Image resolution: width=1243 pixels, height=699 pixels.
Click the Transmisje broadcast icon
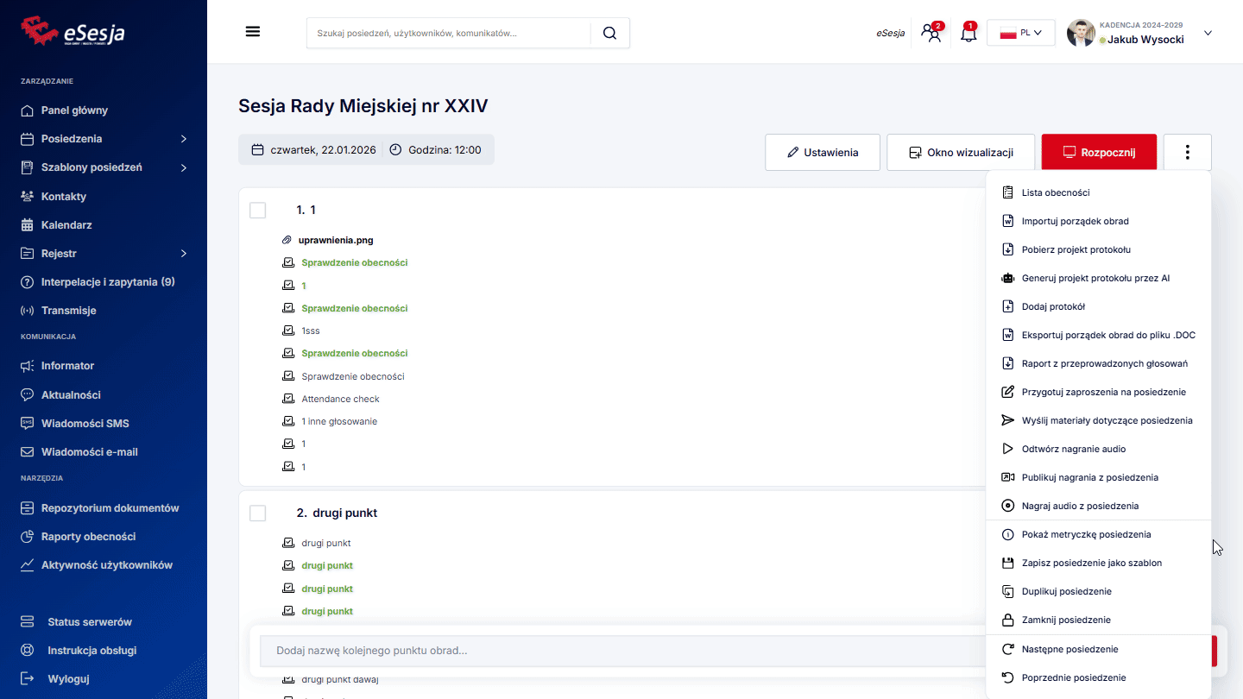(x=28, y=311)
